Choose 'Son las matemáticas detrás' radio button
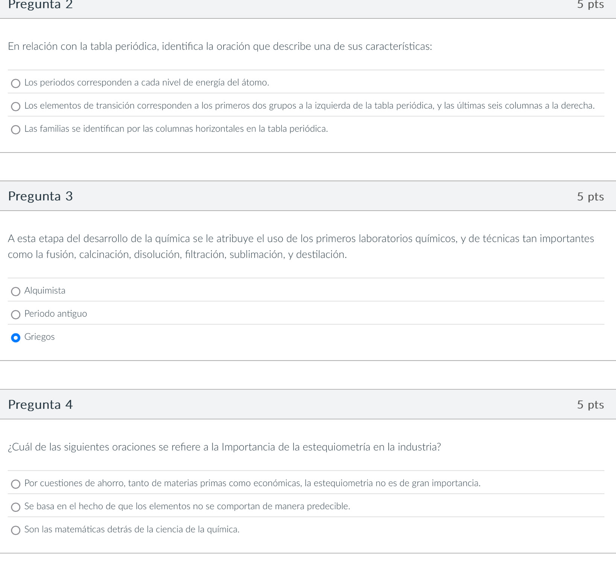Screen dimensions: 616x562 (15, 530)
